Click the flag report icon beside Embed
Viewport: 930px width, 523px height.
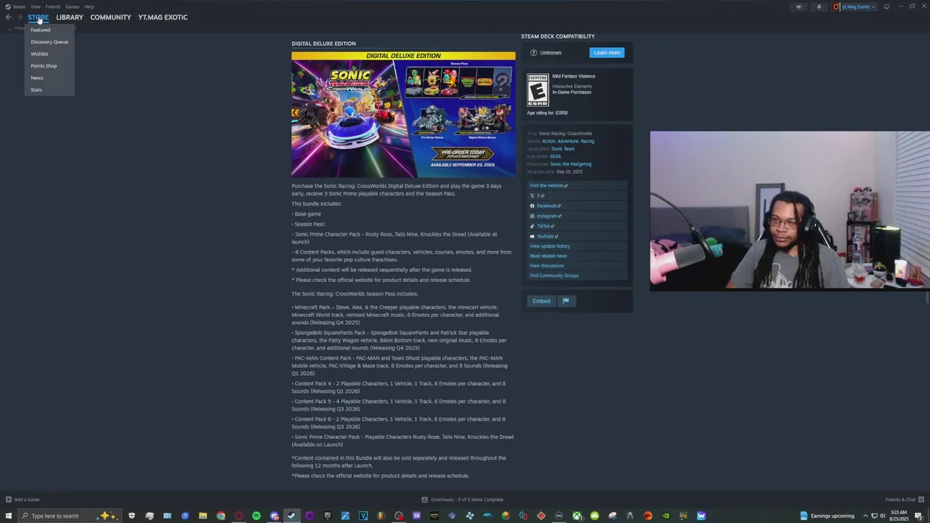pyautogui.click(x=565, y=301)
